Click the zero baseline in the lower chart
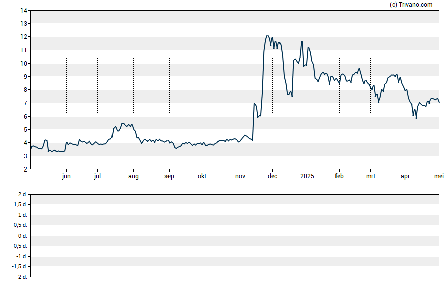Image resolution: width=448 pixels, height=285 pixels. click(x=235, y=236)
